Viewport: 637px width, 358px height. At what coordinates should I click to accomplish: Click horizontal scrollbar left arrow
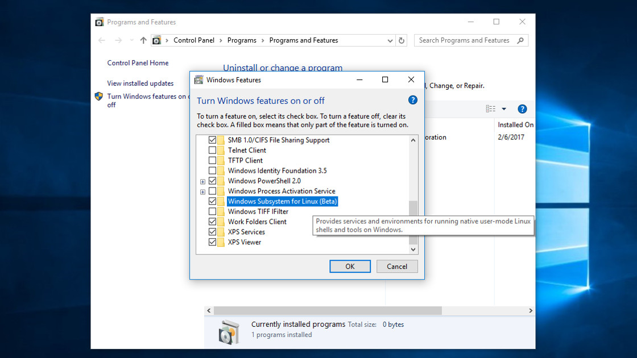point(209,310)
